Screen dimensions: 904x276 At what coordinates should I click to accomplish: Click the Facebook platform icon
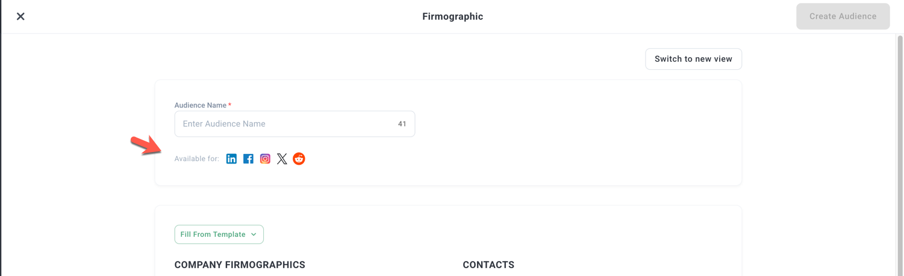tap(248, 159)
